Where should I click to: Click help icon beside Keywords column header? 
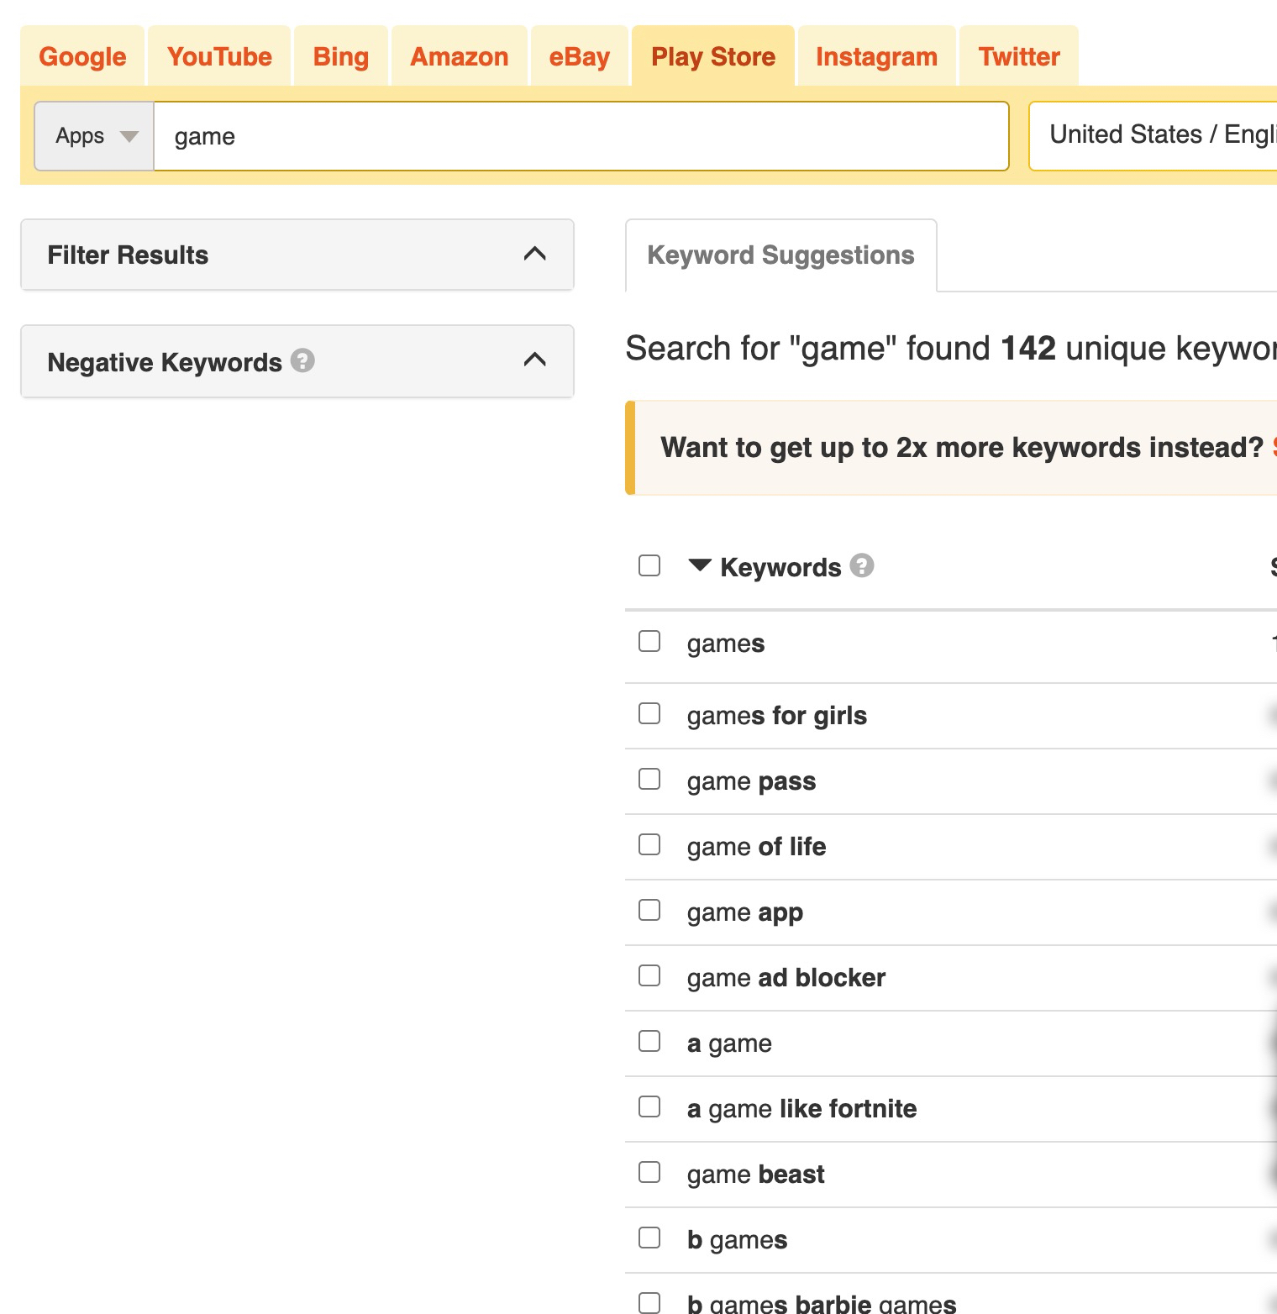pos(861,566)
